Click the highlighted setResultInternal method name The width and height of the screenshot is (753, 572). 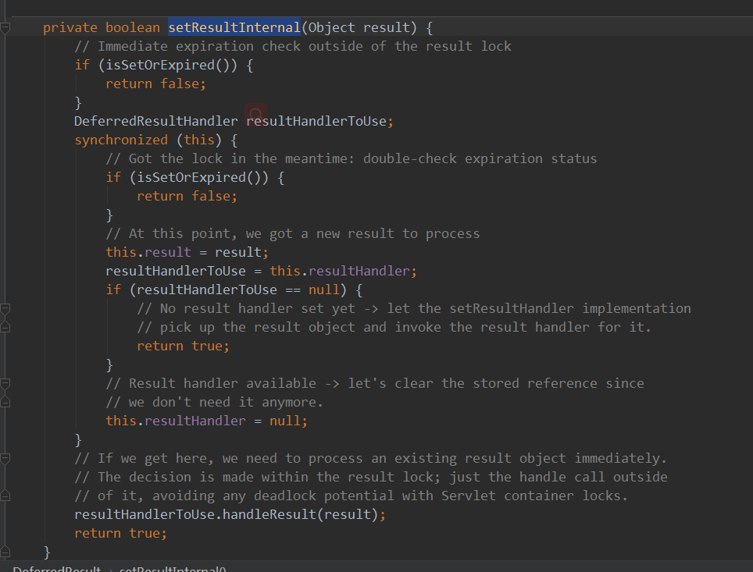(234, 27)
